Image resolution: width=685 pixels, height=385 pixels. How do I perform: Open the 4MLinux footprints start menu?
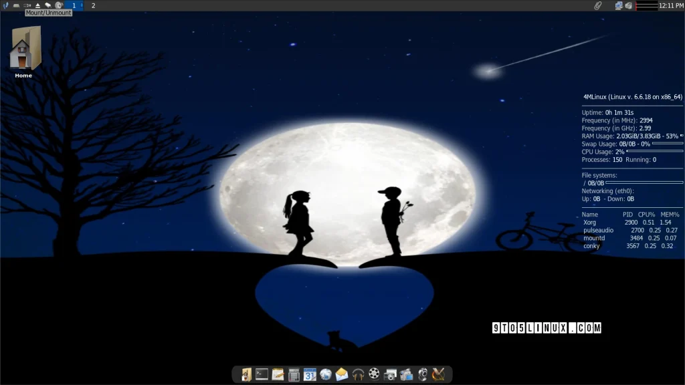(5, 5)
